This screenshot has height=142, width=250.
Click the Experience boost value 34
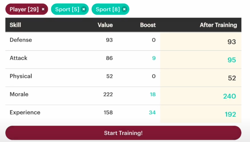152,113
